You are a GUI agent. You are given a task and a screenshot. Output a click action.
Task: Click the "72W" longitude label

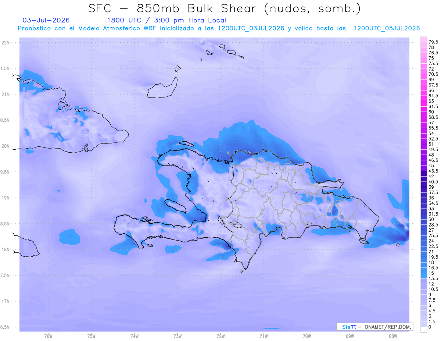(x=220, y=336)
